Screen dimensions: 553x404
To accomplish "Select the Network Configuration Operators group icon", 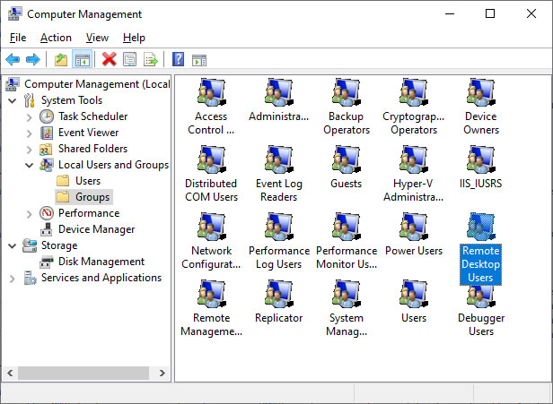I will pos(211,227).
